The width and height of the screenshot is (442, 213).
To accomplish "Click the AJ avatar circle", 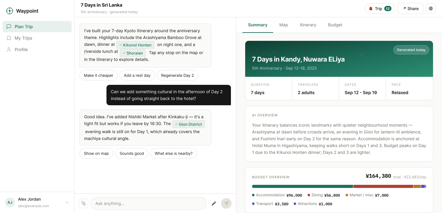I will (x=10, y=202).
